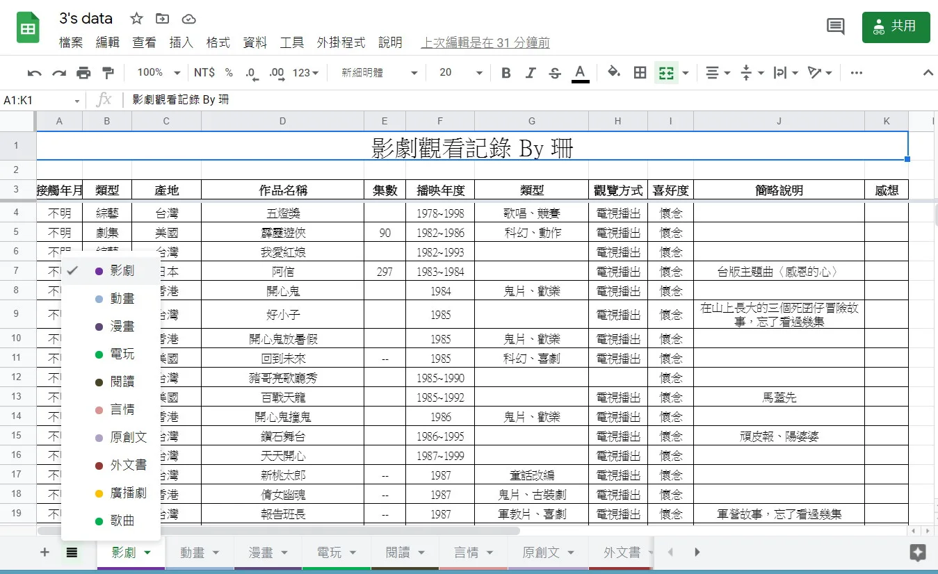Viewport: 938px width, 574px height.
Task: Open the font size 20 dropdown
Action: (x=460, y=73)
